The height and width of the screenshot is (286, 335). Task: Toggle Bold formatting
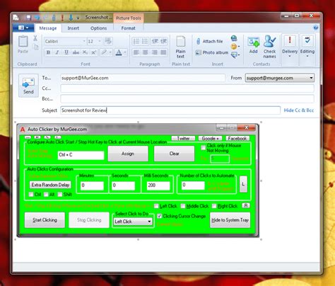coord(48,52)
